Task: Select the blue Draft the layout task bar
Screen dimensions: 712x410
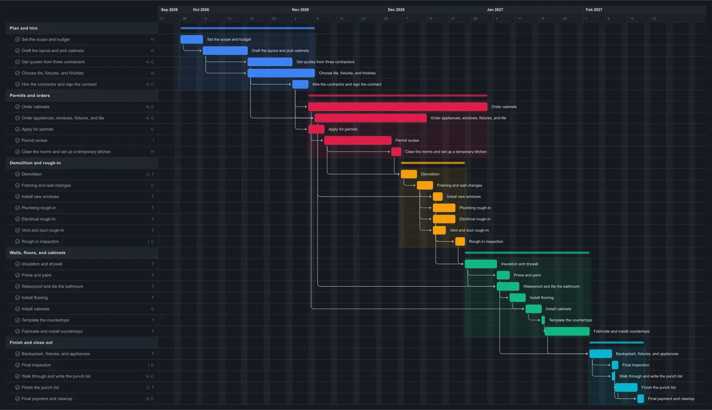Action: pos(225,51)
